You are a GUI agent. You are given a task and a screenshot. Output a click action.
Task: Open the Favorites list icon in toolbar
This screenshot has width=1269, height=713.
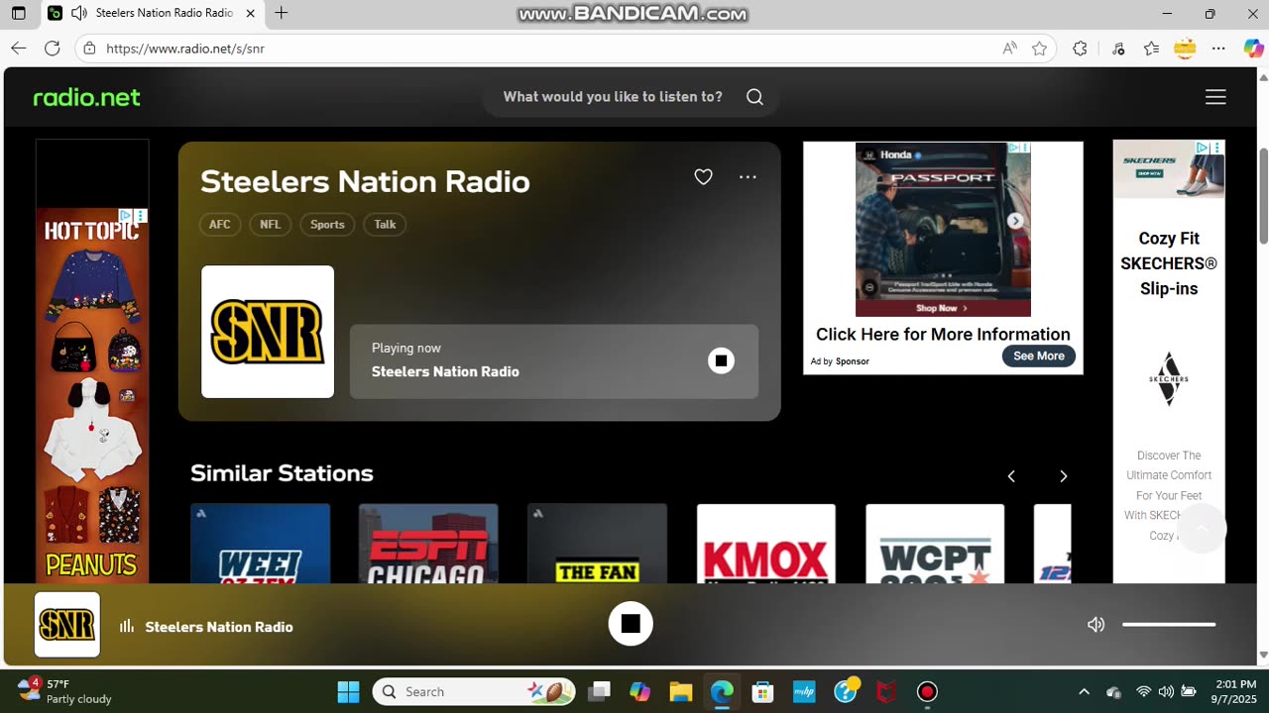[x=1151, y=48]
